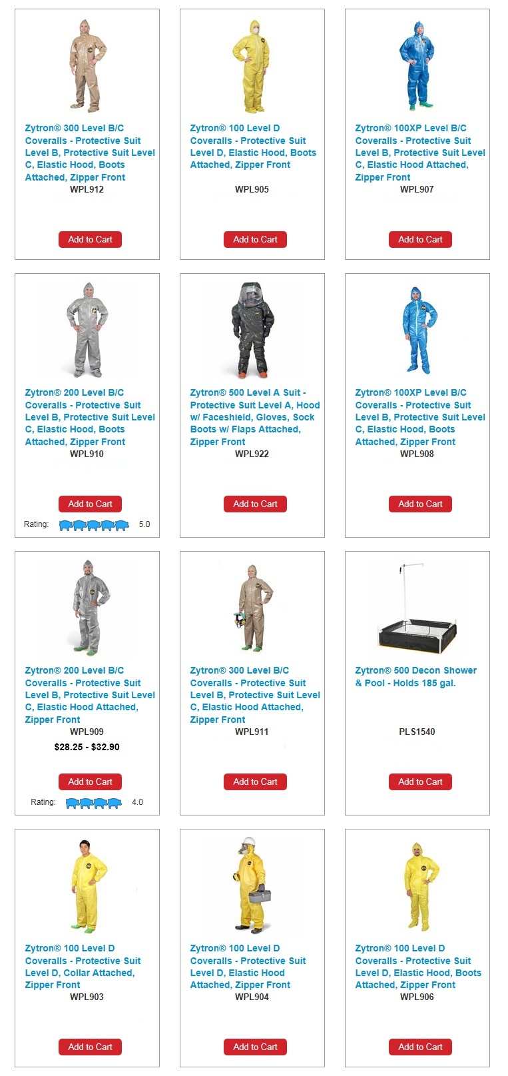Open the tan Zytron 300 WPL912 suit image

[88, 65]
